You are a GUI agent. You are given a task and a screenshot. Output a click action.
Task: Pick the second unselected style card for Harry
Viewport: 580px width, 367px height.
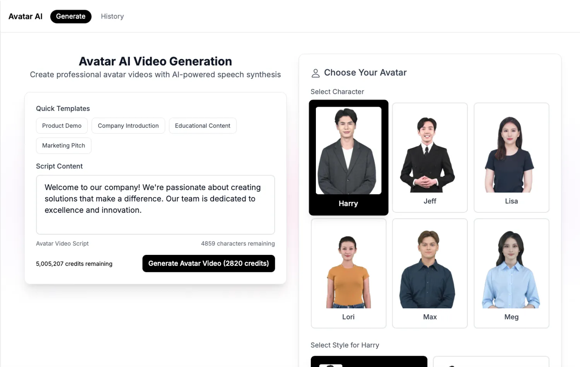click(491, 362)
